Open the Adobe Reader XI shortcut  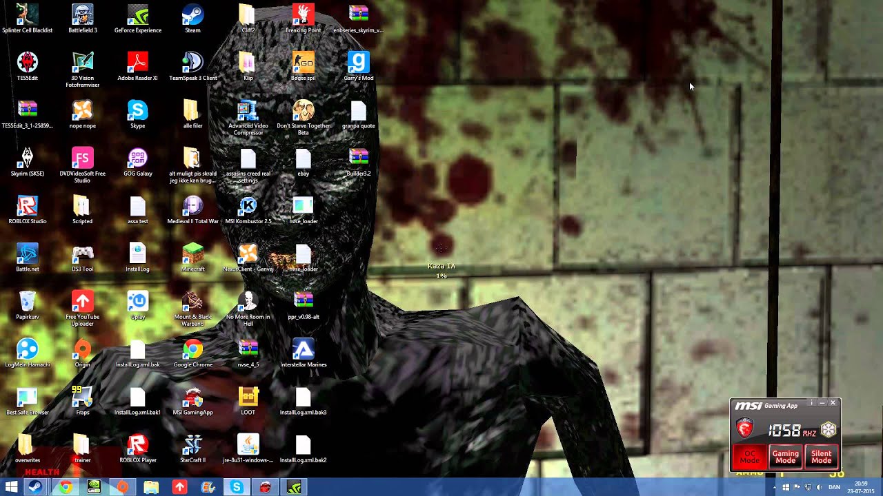point(138,66)
